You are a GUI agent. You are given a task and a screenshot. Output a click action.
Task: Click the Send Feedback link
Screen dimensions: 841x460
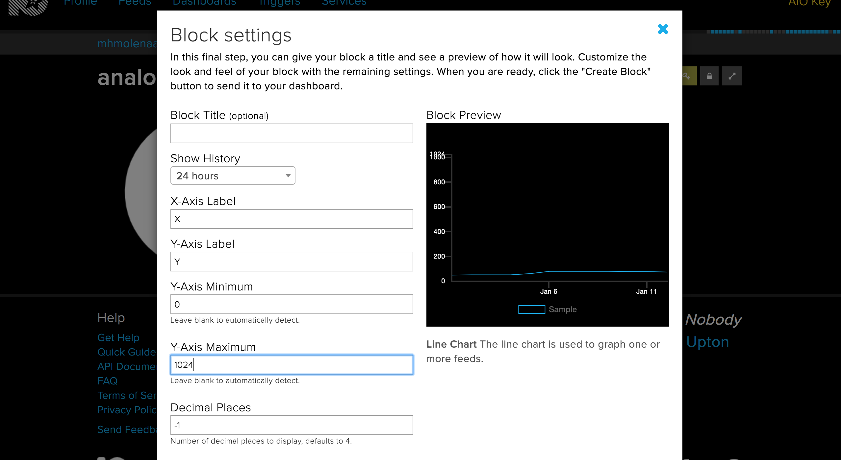click(127, 429)
